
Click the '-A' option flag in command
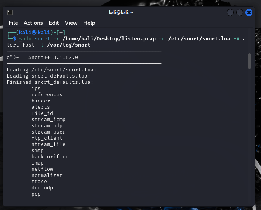click(237, 39)
